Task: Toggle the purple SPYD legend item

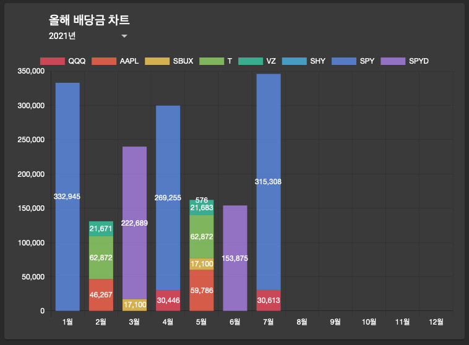Action: pyautogui.click(x=405, y=61)
